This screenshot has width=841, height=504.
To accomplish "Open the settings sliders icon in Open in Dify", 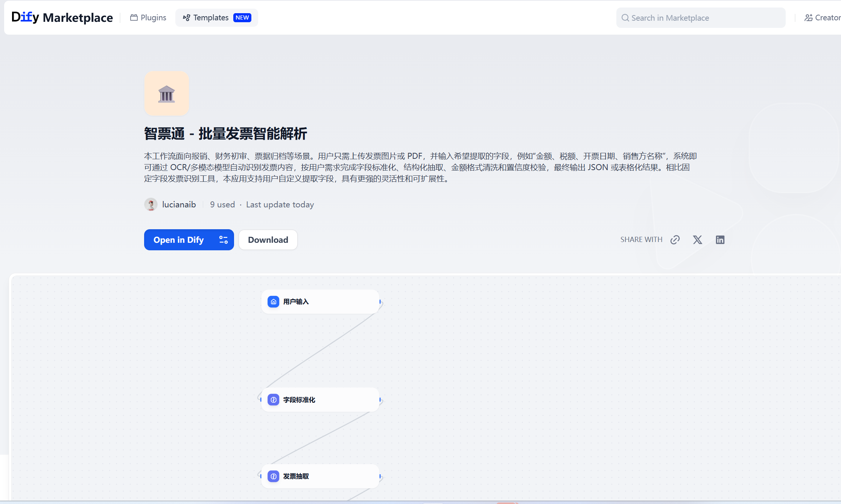I will tap(224, 240).
